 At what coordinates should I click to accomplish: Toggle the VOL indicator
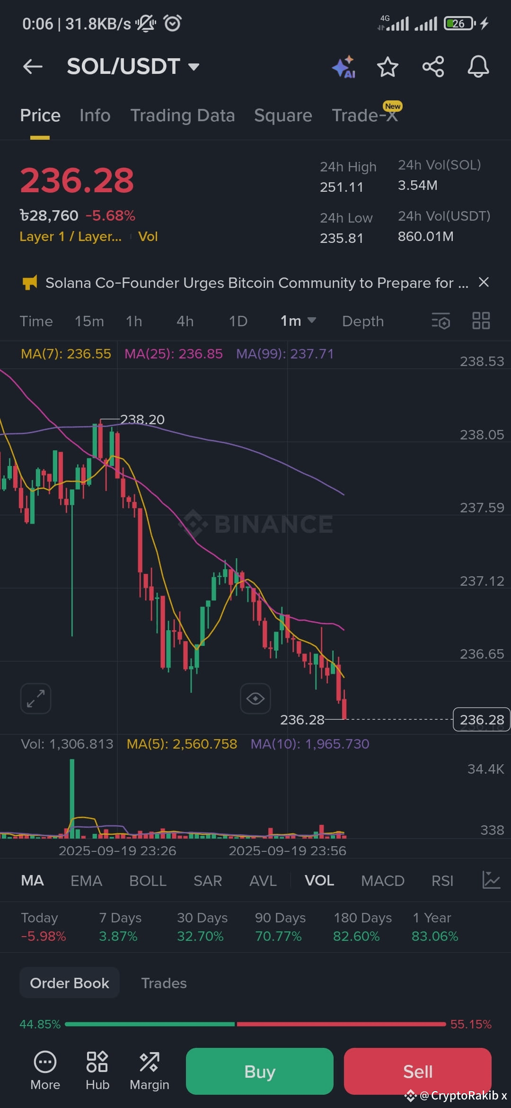click(319, 881)
